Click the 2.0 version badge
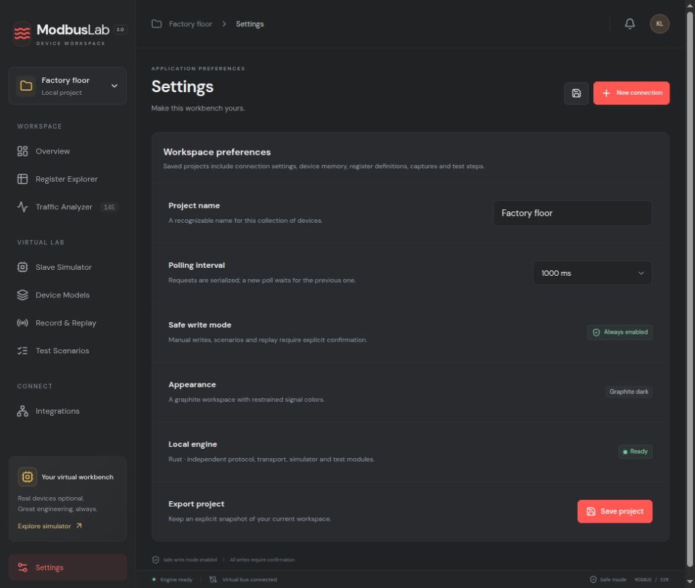695x588 pixels. click(x=120, y=30)
